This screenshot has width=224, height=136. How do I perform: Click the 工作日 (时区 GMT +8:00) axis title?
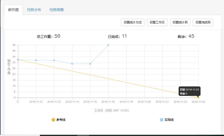pyautogui.click(x=112, y=110)
